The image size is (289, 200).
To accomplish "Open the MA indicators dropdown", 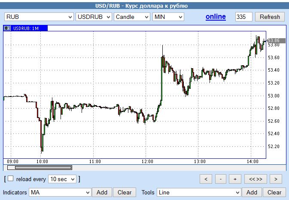I will tap(60, 192).
